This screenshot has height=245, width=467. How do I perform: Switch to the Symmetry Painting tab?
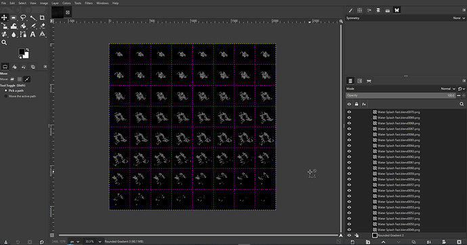pyautogui.click(x=397, y=10)
